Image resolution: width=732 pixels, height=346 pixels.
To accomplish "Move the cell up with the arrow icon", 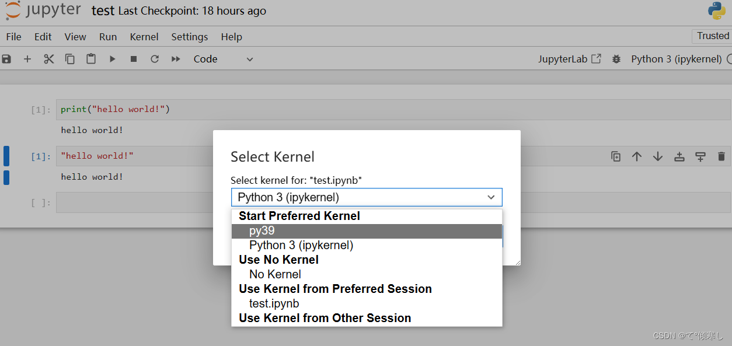I will click(637, 156).
